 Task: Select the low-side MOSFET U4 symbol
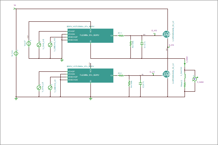click(166, 74)
